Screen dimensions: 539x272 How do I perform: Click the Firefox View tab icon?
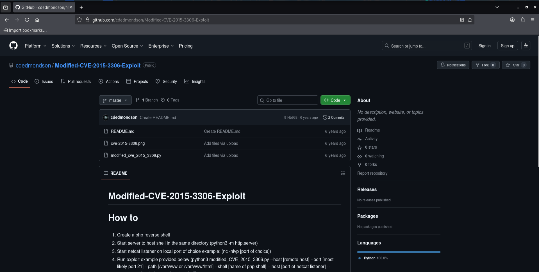tap(6, 7)
